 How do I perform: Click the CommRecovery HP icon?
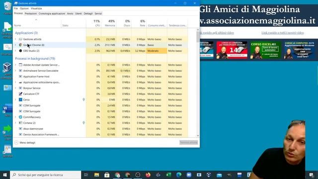[x=20, y=117]
